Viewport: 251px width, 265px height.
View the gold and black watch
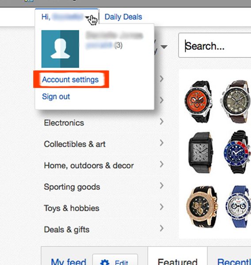point(202,207)
